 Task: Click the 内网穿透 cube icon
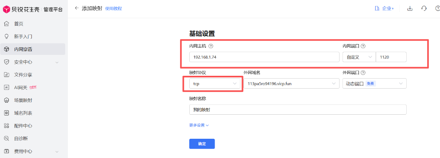[6, 49]
